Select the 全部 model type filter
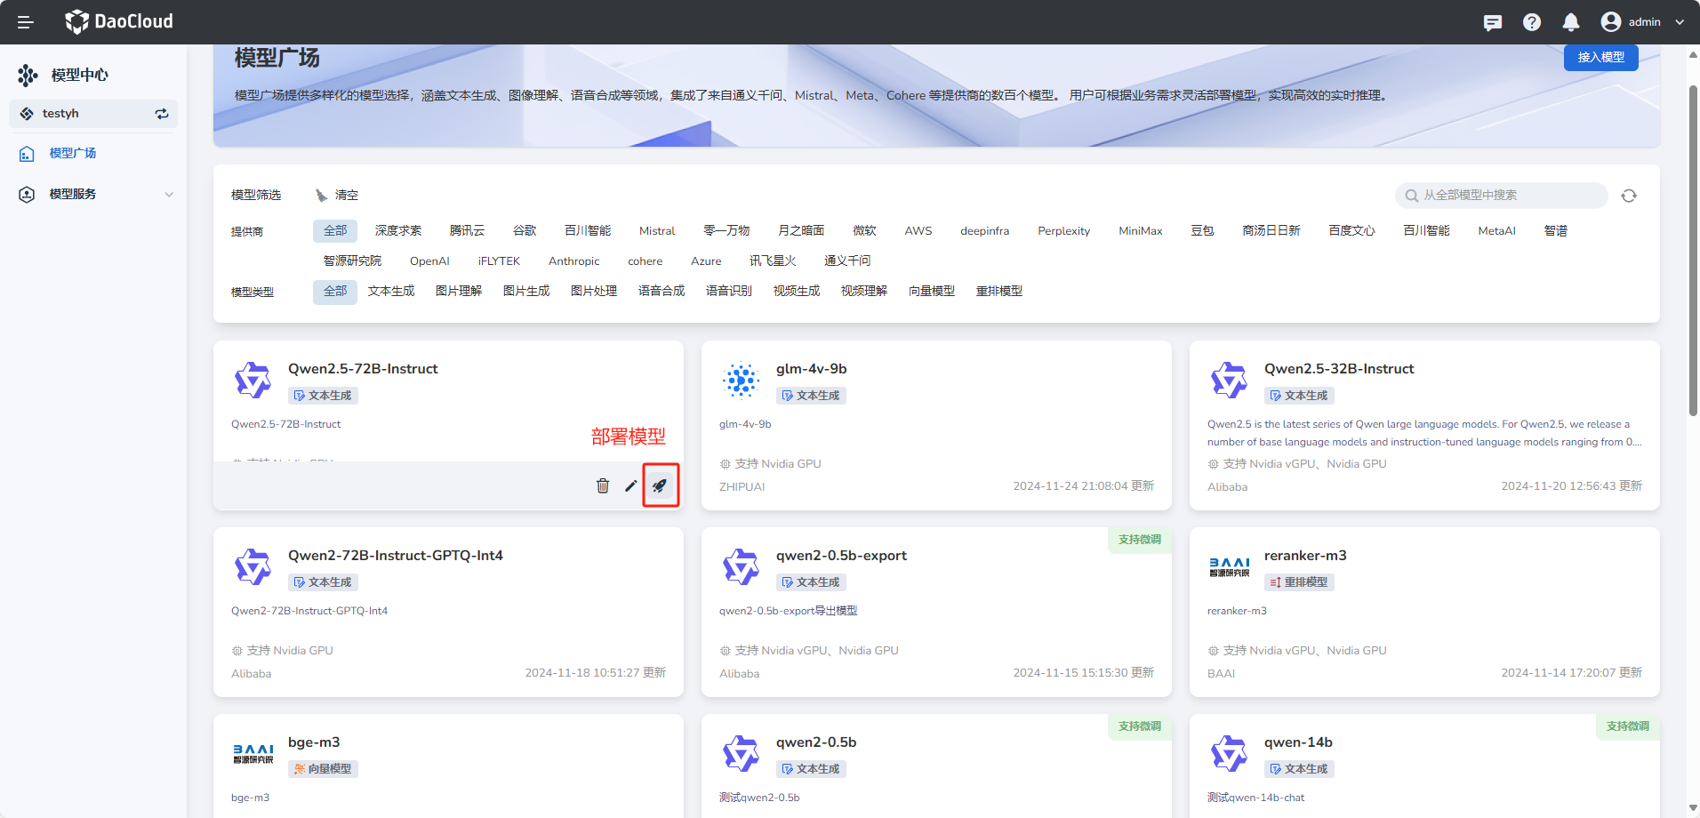Viewport: 1700px width, 818px height. (335, 292)
